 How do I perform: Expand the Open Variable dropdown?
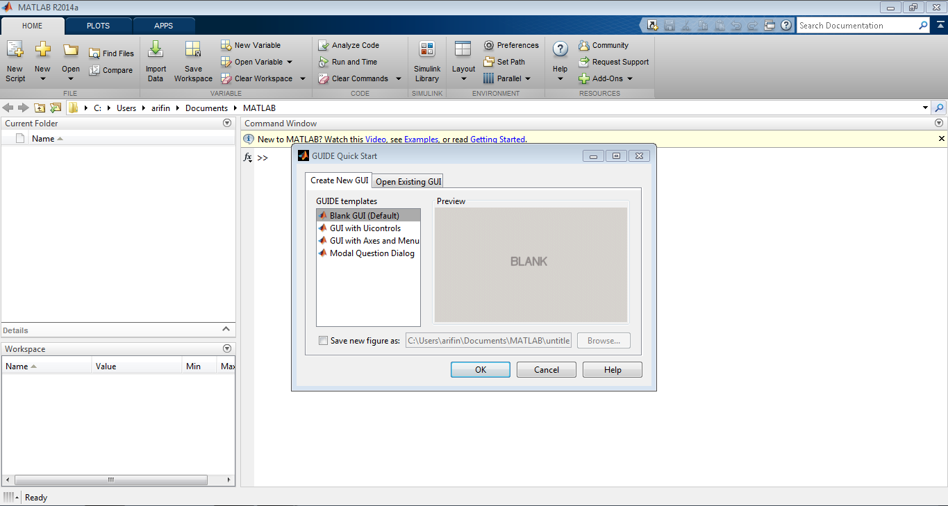[290, 62]
